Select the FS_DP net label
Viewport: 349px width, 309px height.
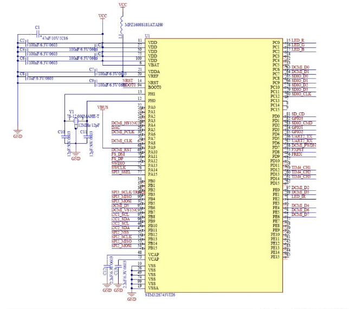[x=117, y=158]
